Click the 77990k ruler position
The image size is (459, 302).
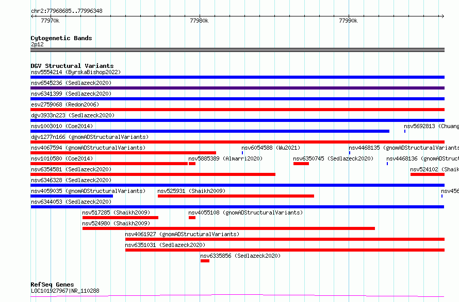tap(348, 21)
